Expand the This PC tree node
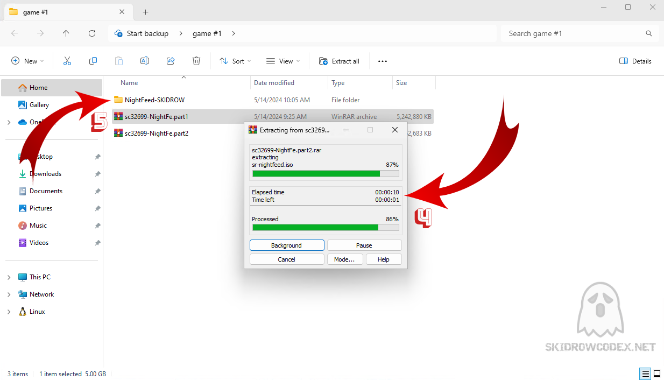The width and height of the screenshot is (664, 380). (9, 277)
